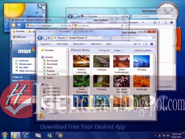Click the Forward arrow in Pictures window

coord(45,38)
